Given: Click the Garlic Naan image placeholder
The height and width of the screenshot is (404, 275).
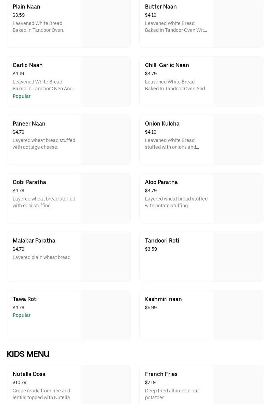Looking at the screenshot, I should click(x=106, y=81).
